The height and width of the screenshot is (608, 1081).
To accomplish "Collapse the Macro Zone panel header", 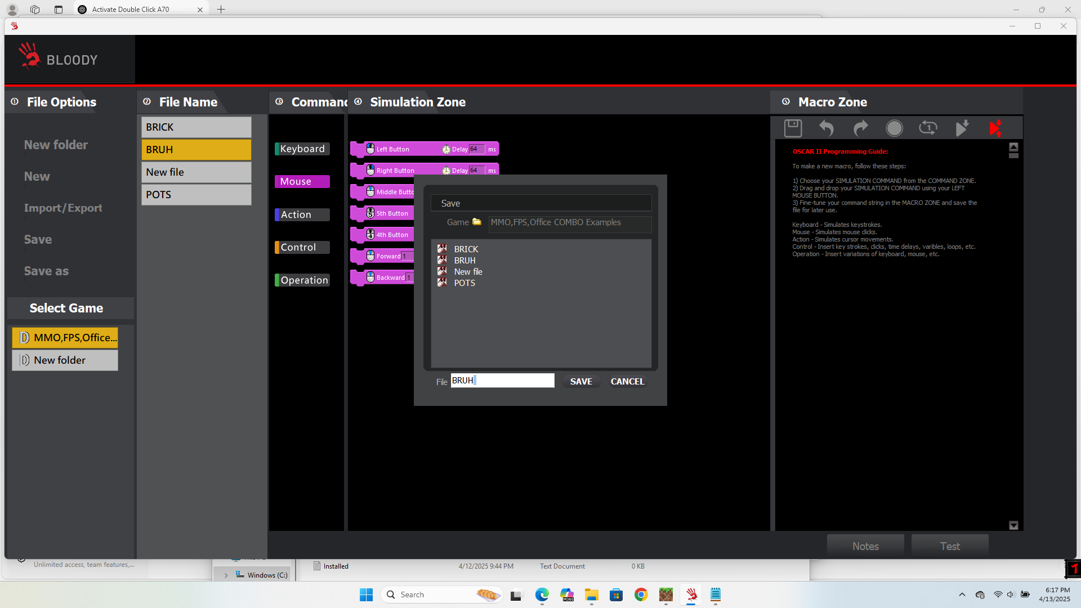I will coord(786,102).
